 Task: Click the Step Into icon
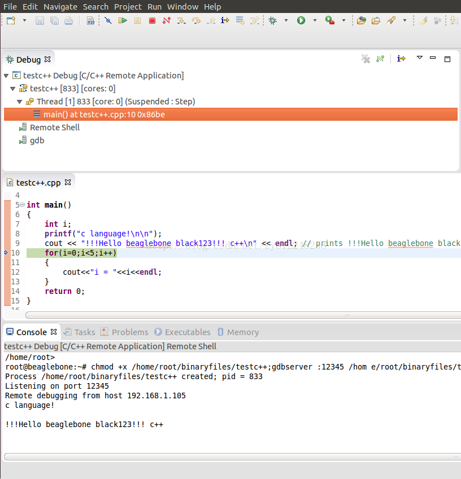pyautogui.click(x=181, y=20)
